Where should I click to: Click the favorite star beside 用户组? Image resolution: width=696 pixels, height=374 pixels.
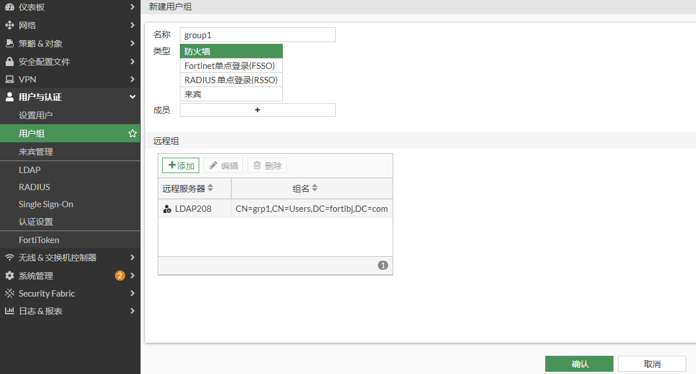coord(132,133)
